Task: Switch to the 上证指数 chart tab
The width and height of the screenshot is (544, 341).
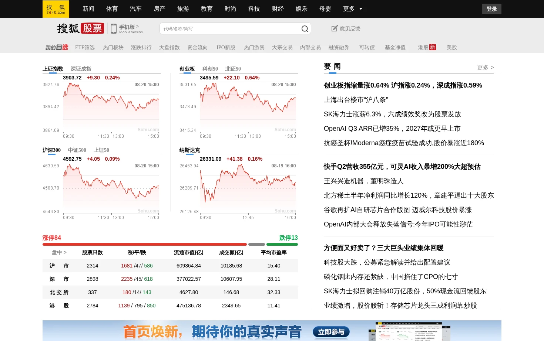Action: click(x=53, y=69)
